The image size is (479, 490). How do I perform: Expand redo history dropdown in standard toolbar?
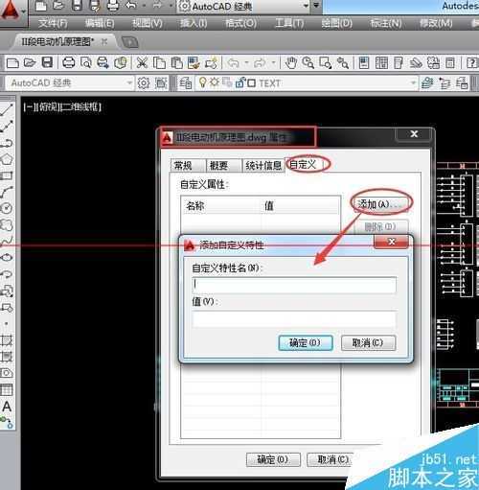coord(273,63)
